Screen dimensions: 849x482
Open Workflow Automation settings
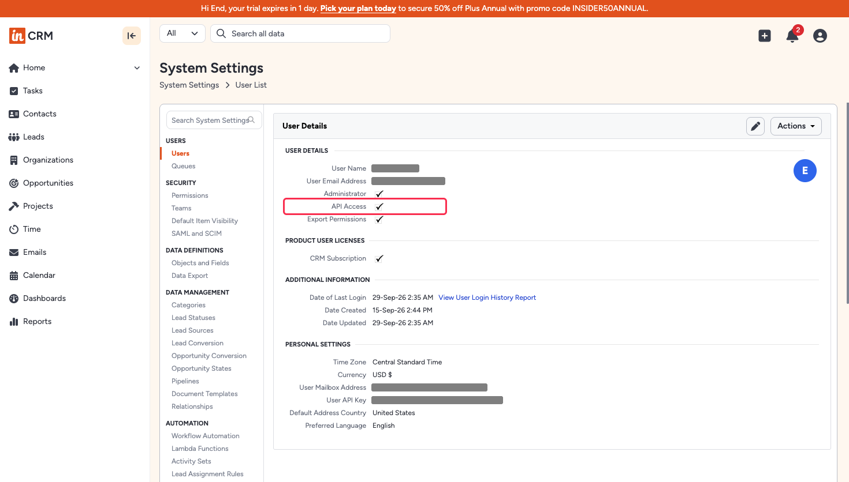[206, 436]
